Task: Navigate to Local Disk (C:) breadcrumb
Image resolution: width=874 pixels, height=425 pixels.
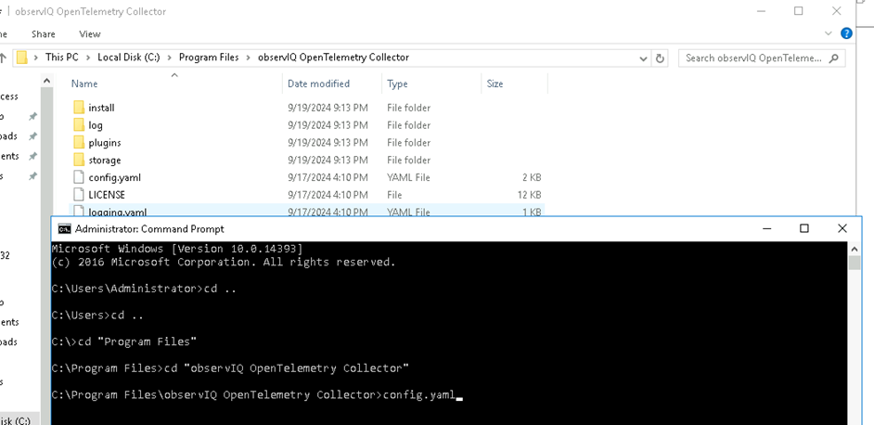Action: 129,58
